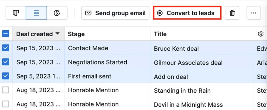Image resolution: width=267 pixels, height=110 pixels.
Task: Click Send group email button
Action: [115, 13]
